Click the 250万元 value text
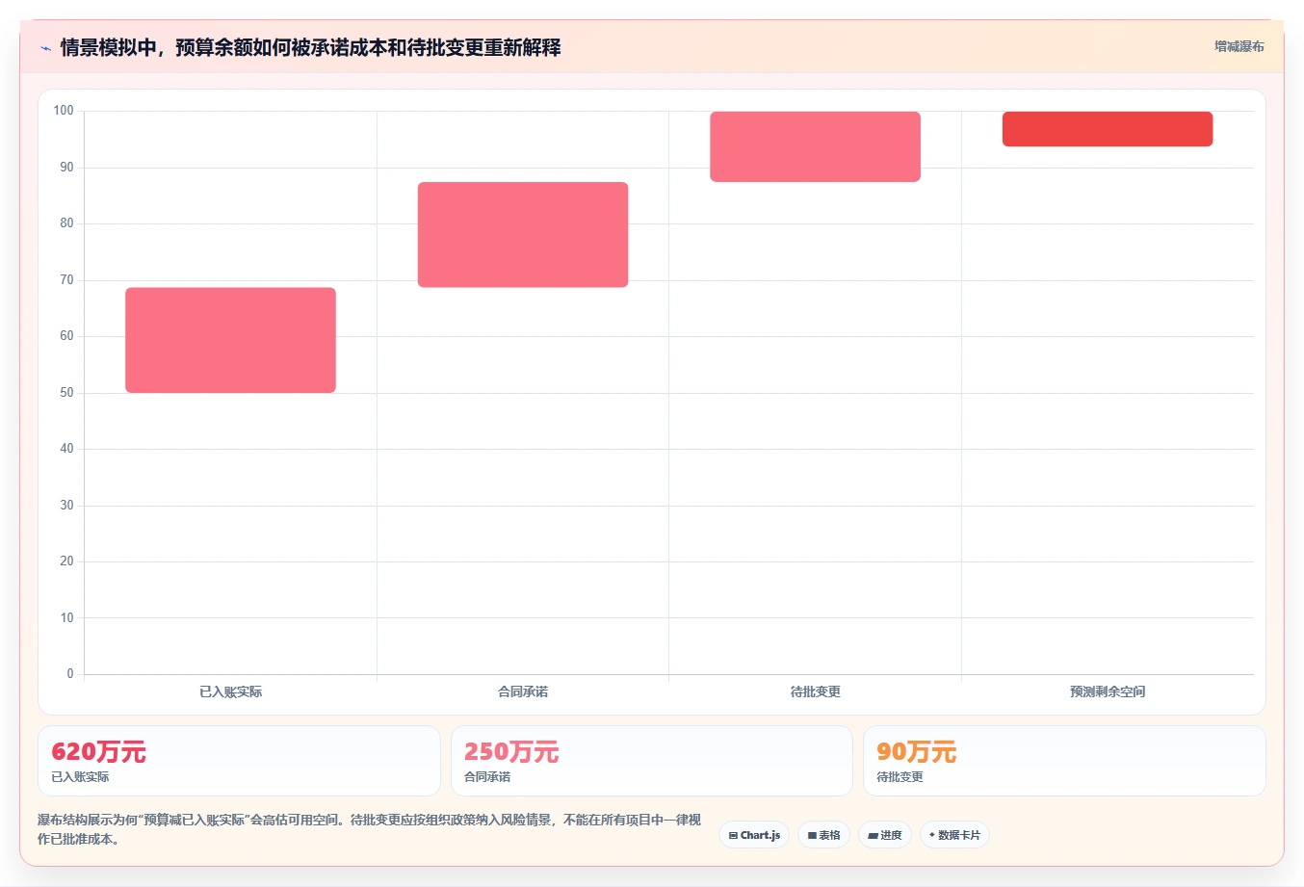Image resolution: width=1304 pixels, height=887 pixels. click(x=511, y=751)
